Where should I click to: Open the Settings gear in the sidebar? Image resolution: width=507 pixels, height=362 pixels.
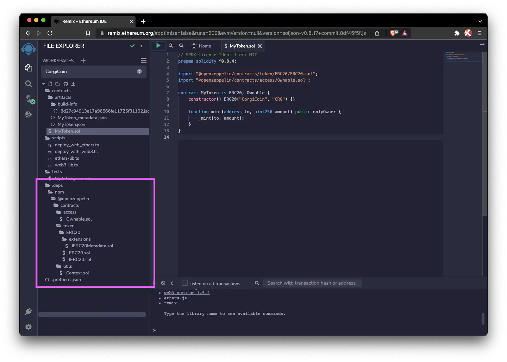tap(29, 327)
